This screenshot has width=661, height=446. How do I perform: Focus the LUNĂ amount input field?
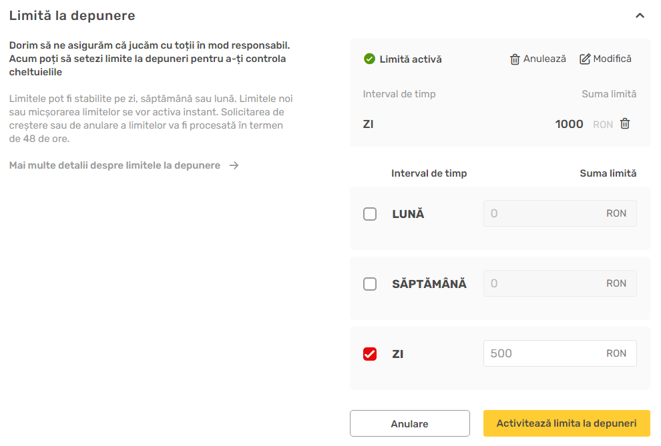[x=560, y=213]
